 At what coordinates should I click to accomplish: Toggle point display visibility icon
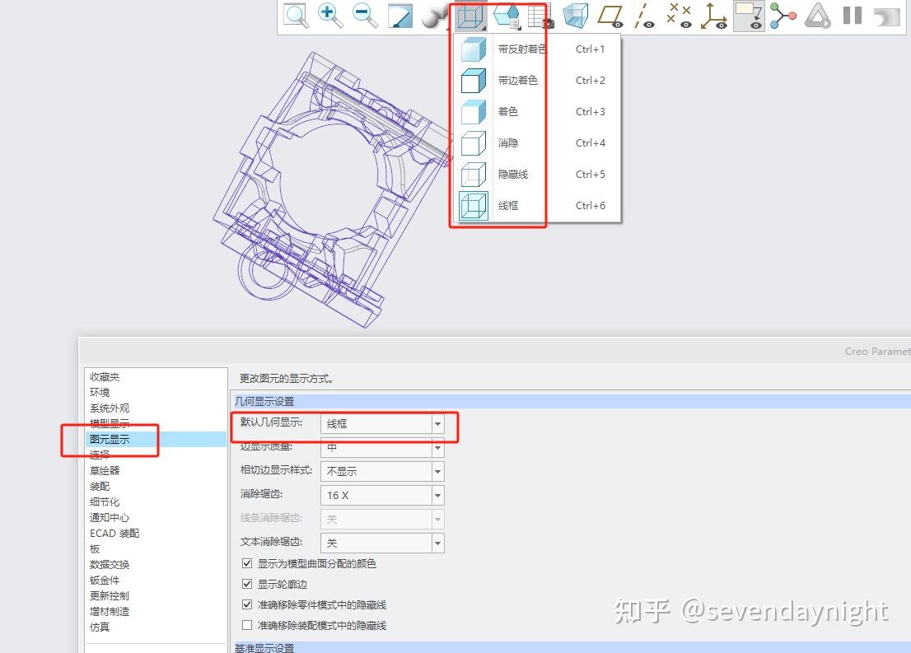click(679, 15)
